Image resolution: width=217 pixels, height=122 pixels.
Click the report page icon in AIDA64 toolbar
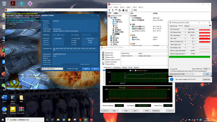[132, 10]
